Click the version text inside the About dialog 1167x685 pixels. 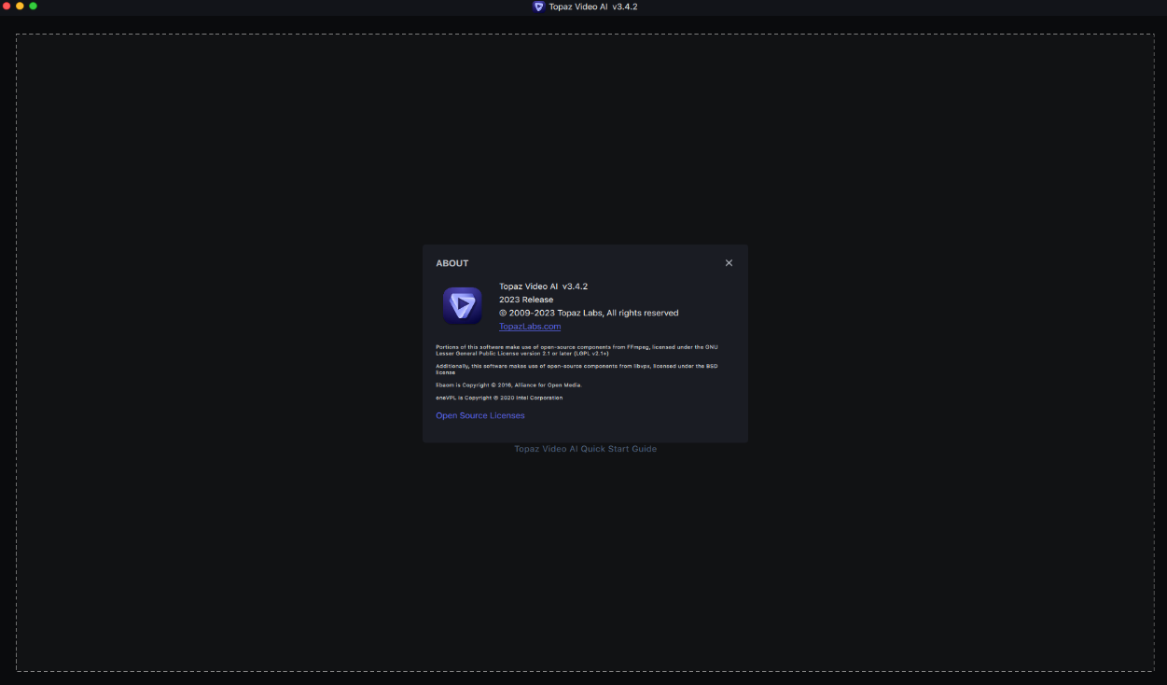tap(543, 287)
